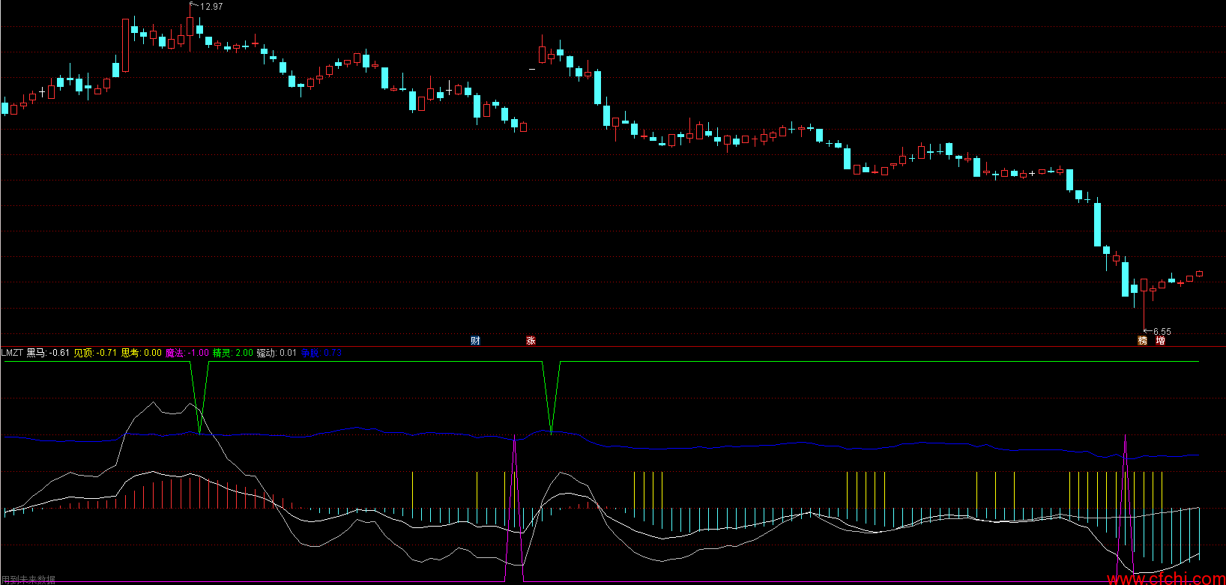Click the dark red 增 info marker
Screen dimensions: 1226x585
[1160, 341]
